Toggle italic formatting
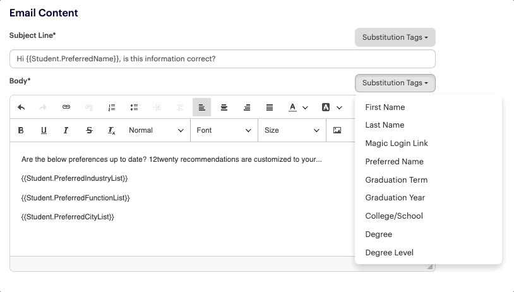The height and width of the screenshot is (292, 514). coord(66,130)
